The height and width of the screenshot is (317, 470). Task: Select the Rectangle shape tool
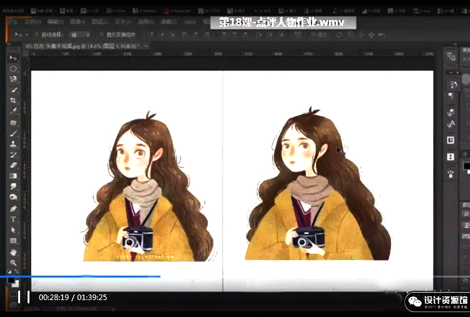(x=13, y=241)
